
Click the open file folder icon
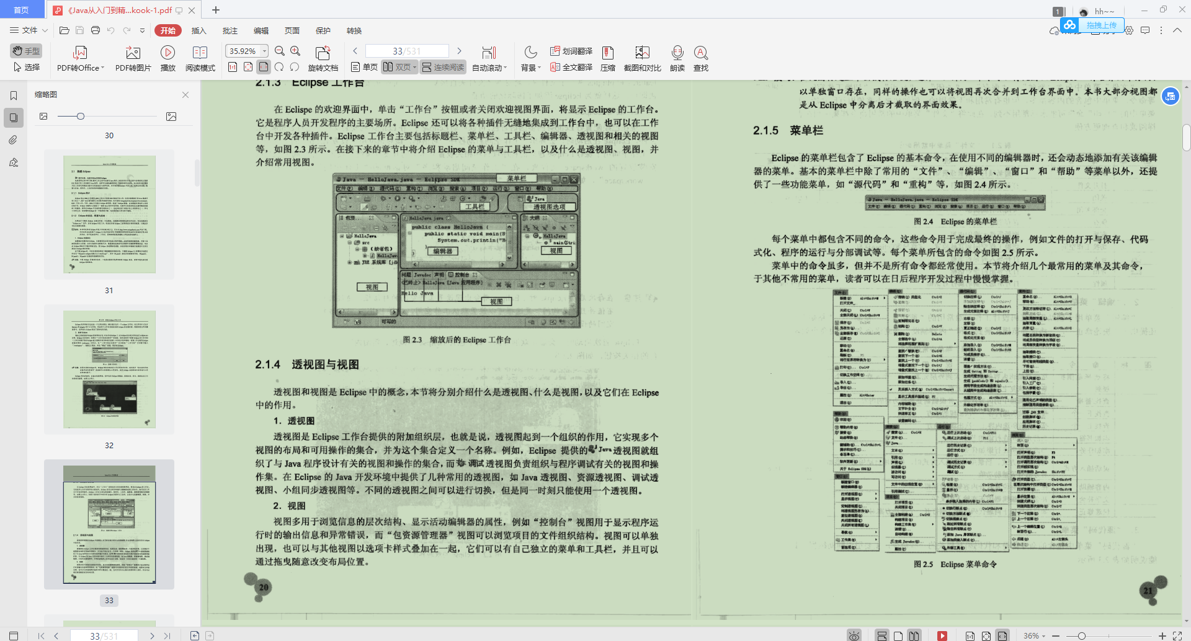64,30
